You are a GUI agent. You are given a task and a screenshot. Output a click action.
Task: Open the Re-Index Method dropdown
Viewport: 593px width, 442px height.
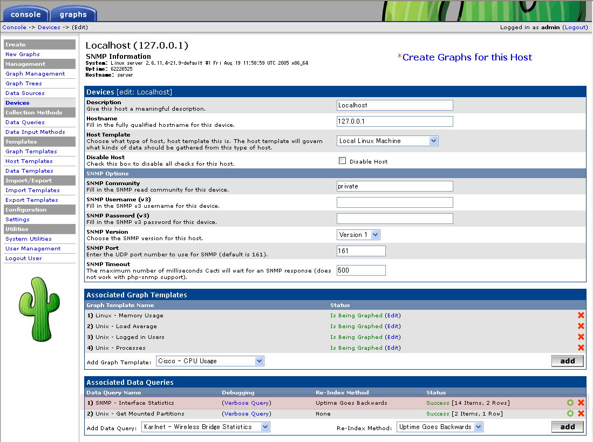tap(440, 427)
